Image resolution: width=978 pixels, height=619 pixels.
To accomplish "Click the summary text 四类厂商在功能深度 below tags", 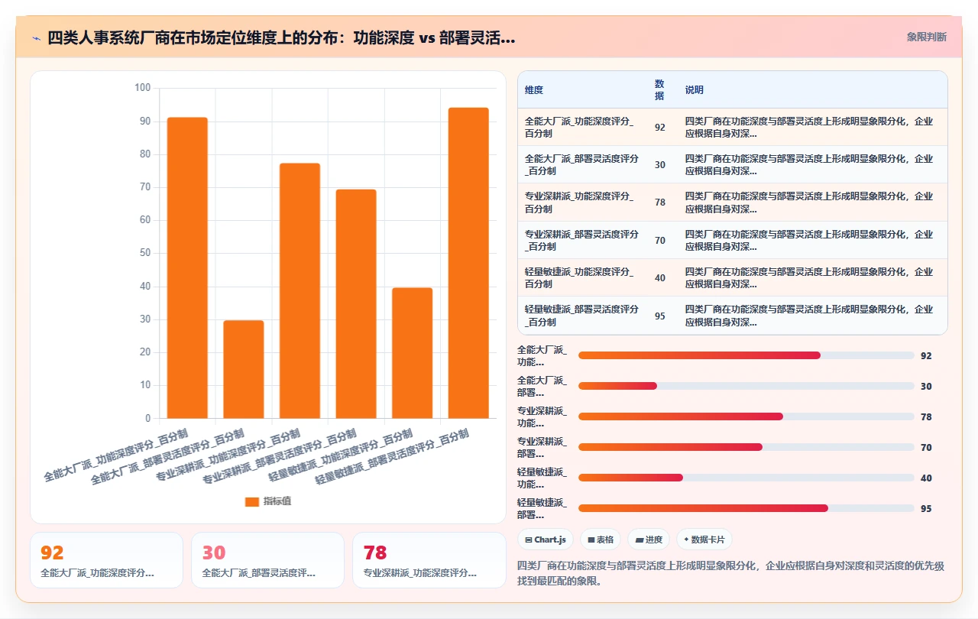I will point(730,573).
